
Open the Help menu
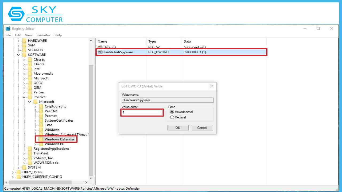click(x=58, y=35)
